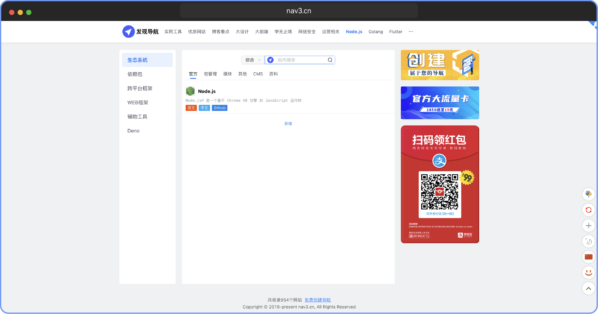The width and height of the screenshot is (598, 314).
Task: Toggle dark mode moon icon
Action: click(x=589, y=241)
